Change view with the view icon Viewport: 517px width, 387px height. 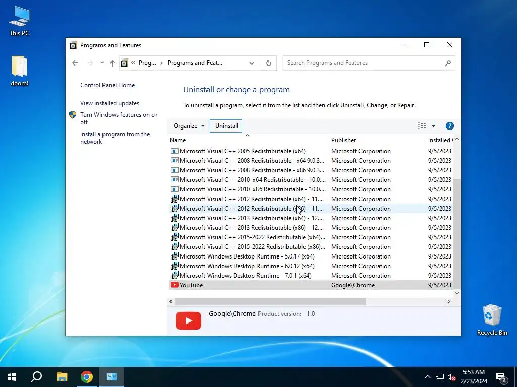coord(422,125)
